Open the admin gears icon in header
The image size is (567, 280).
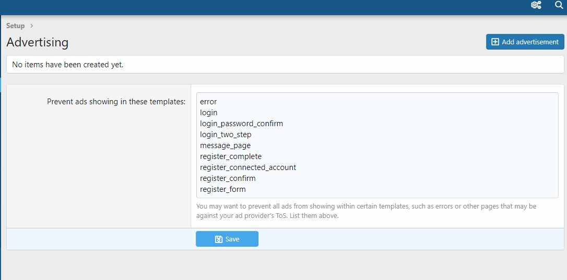tap(536, 5)
